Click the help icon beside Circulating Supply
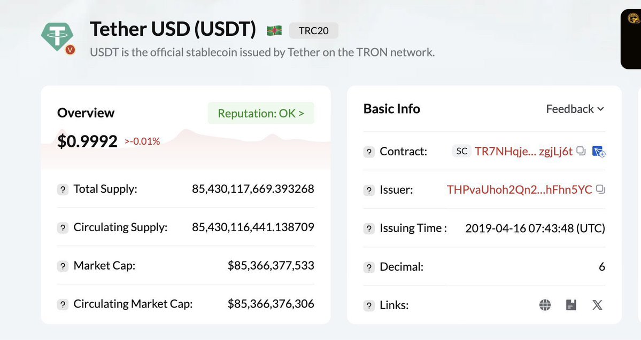This screenshot has width=641, height=340. coord(63,228)
